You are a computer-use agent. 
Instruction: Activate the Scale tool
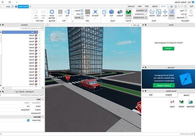(159, 13)
